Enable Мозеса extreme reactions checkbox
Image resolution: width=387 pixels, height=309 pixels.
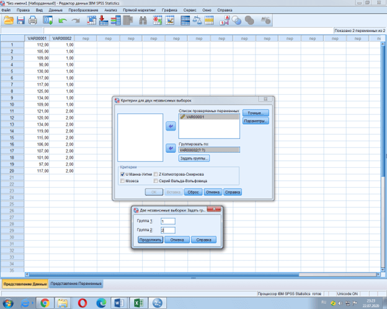[x=122, y=181]
